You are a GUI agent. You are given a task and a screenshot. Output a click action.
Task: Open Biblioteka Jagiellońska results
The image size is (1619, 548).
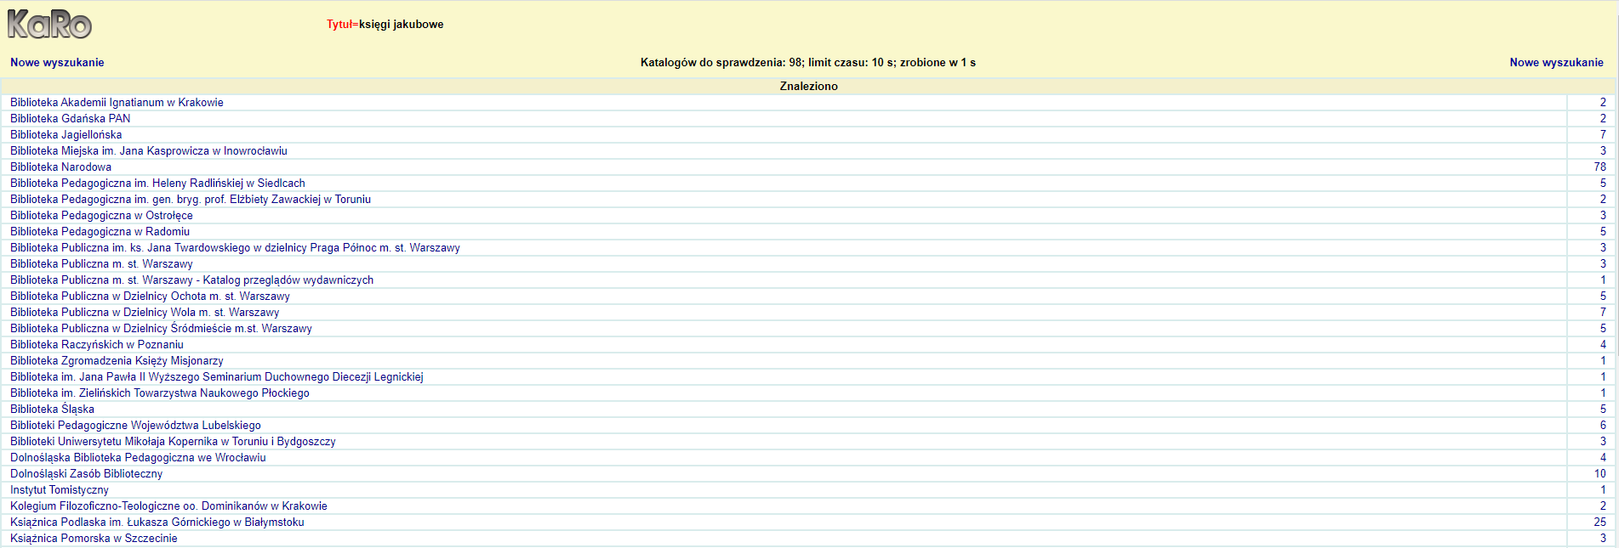pos(66,134)
